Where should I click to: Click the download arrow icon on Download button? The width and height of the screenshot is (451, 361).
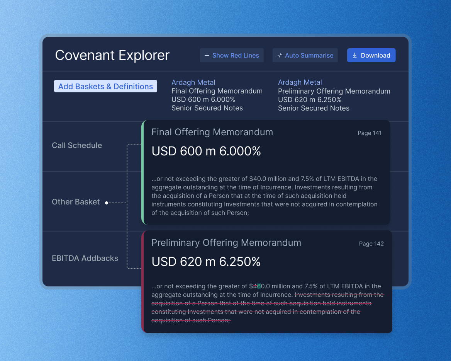click(x=354, y=55)
